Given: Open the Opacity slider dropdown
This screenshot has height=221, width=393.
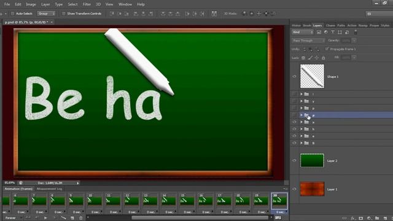Looking at the screenshot, I should click(x=354, y=41).
